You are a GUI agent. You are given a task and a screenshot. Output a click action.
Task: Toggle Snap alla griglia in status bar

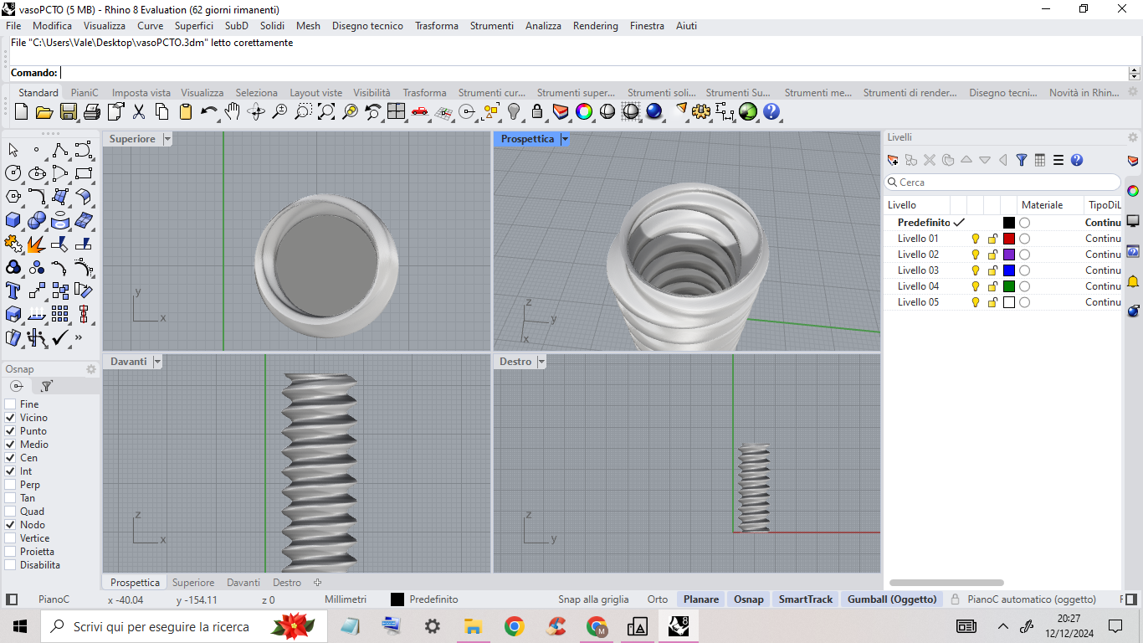(593, 599)
